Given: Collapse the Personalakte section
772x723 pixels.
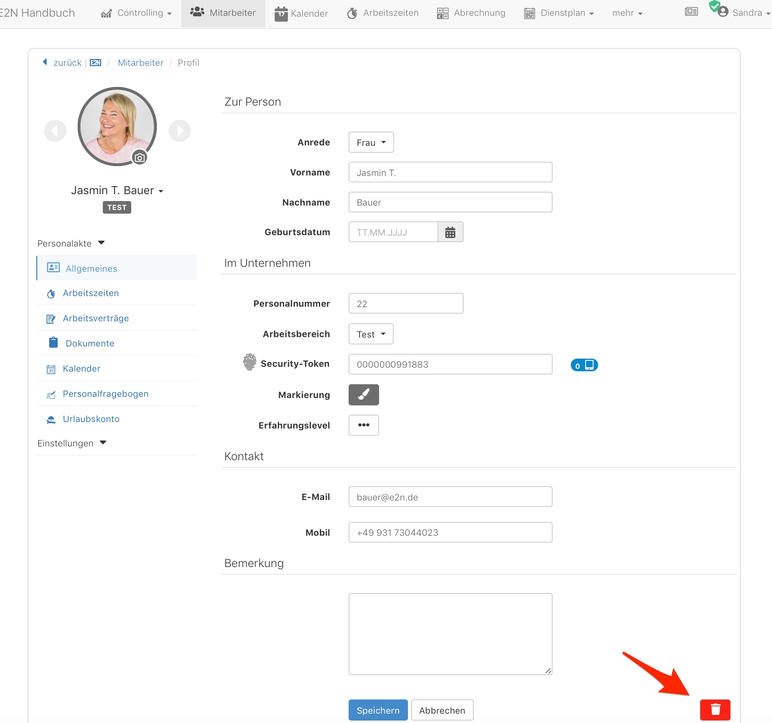Looking at the screenshot, I should pyautogui.click(x=71, y=243).
